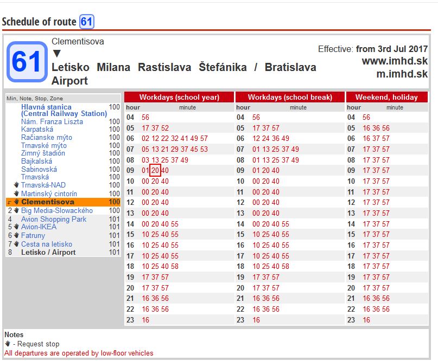
Task: Click the request stop hand icon next to Fatruny
Action: tap(16, 235)
